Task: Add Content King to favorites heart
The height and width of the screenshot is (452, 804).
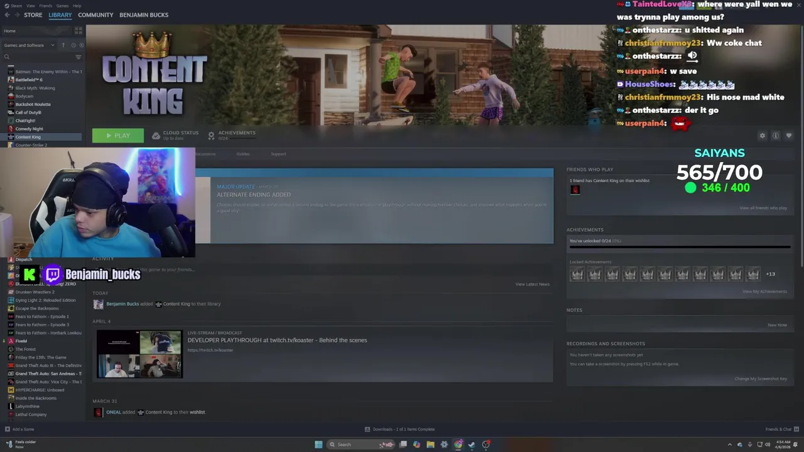Action: coord(789,136)
